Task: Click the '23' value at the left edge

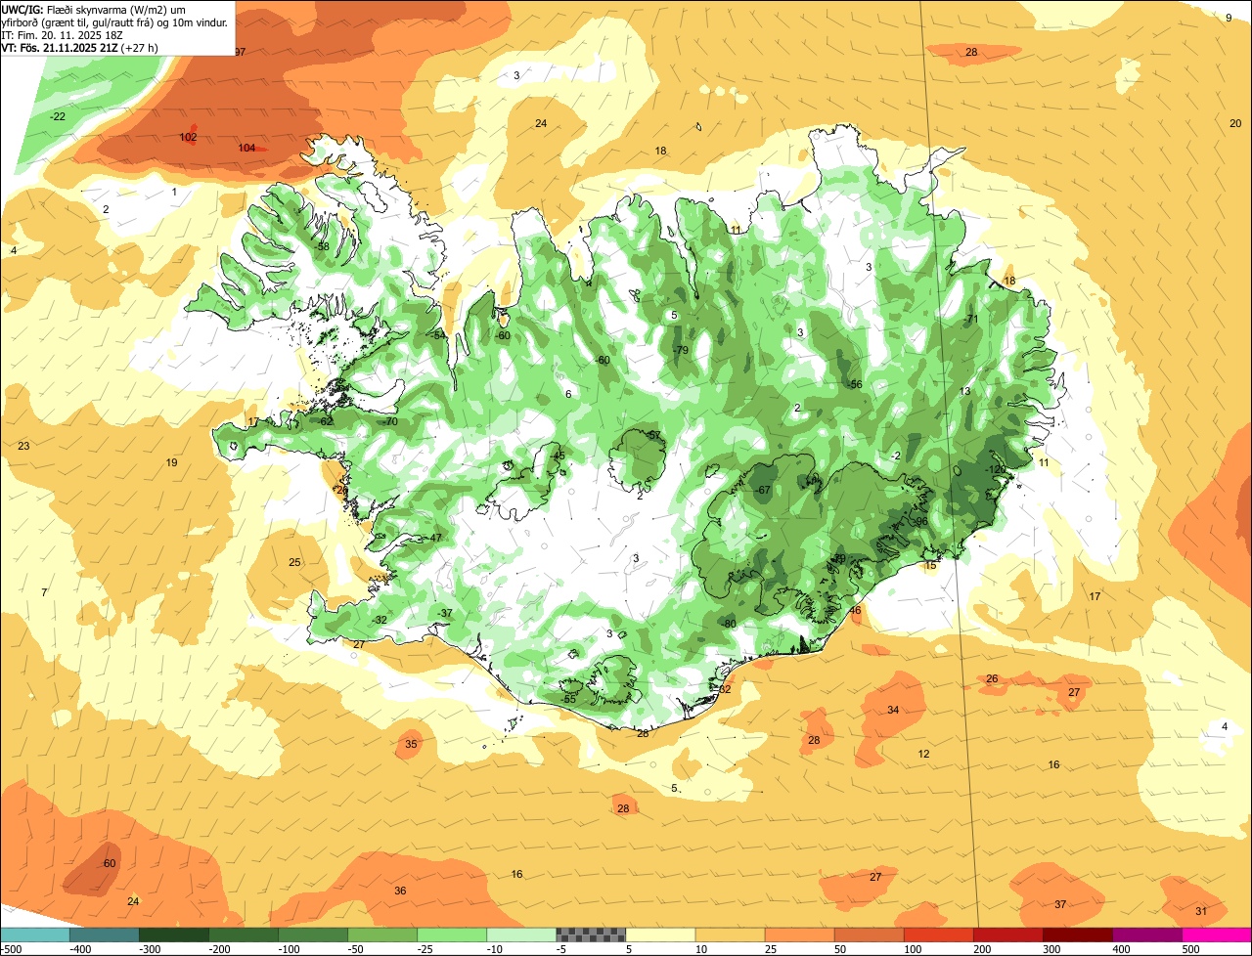Action: 23,447
